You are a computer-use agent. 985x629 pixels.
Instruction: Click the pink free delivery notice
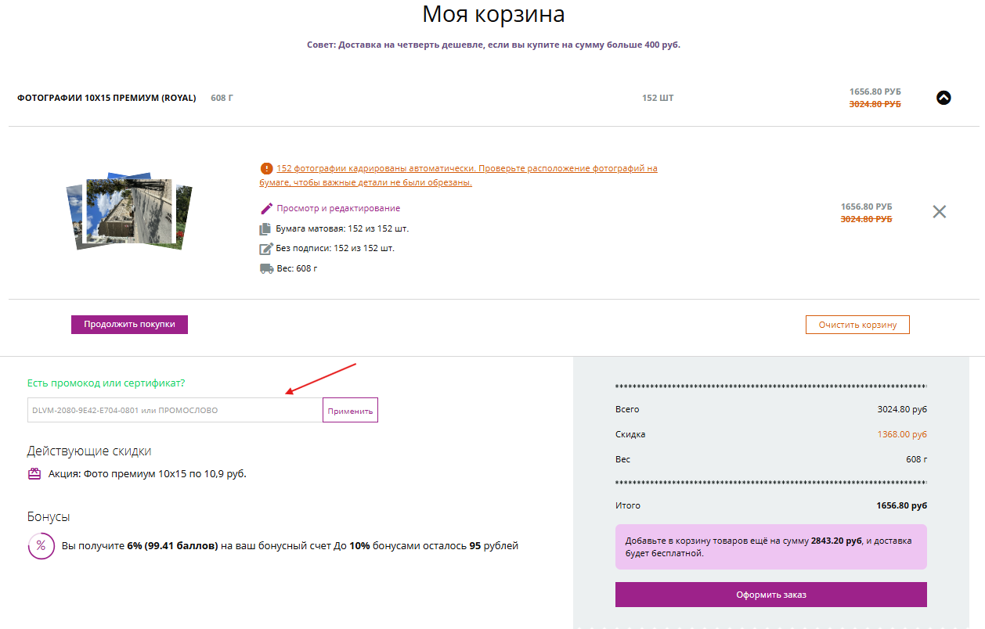tap(770, 547)
